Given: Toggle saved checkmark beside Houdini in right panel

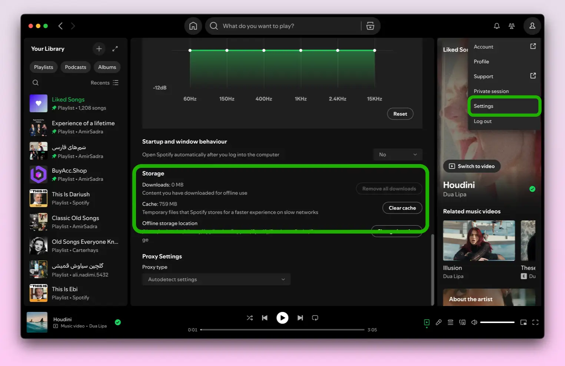Looking at the screenshot, I should pos(532,189).
